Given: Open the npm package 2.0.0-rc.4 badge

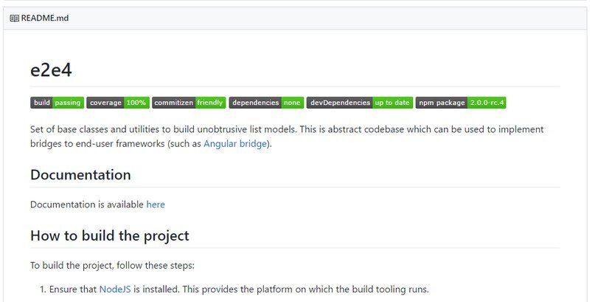Looking at the screenshot, I should coord(462,103).
